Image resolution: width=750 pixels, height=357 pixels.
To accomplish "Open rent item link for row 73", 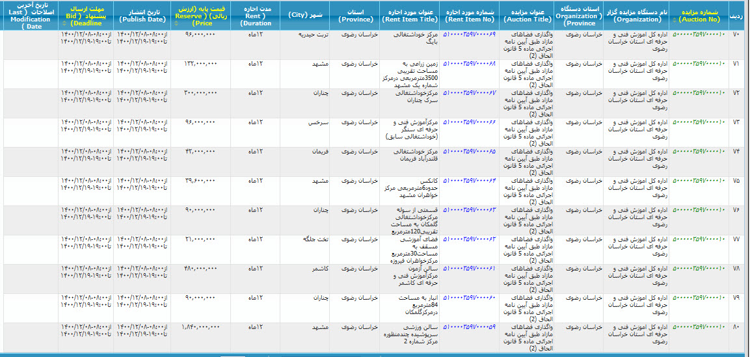I will pos(470,122).
